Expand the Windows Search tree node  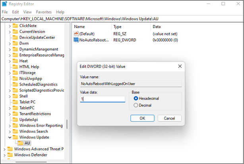pos(10,131)
